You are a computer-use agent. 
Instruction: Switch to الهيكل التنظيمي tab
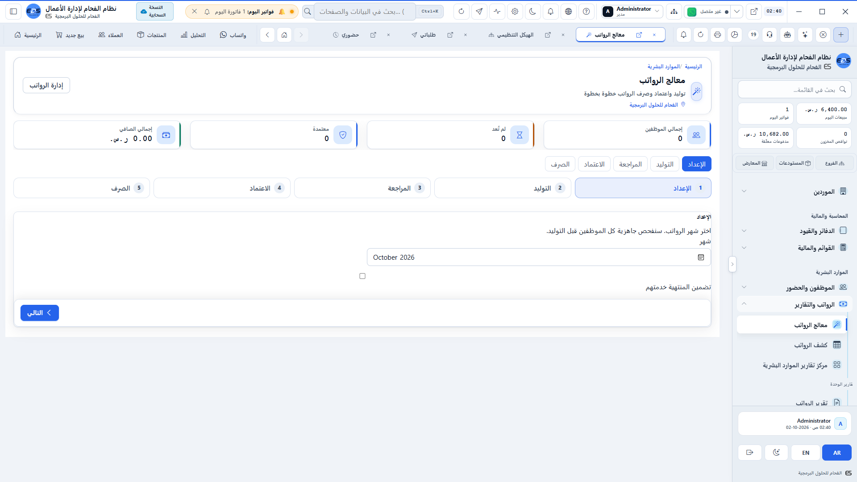(515, 35)
